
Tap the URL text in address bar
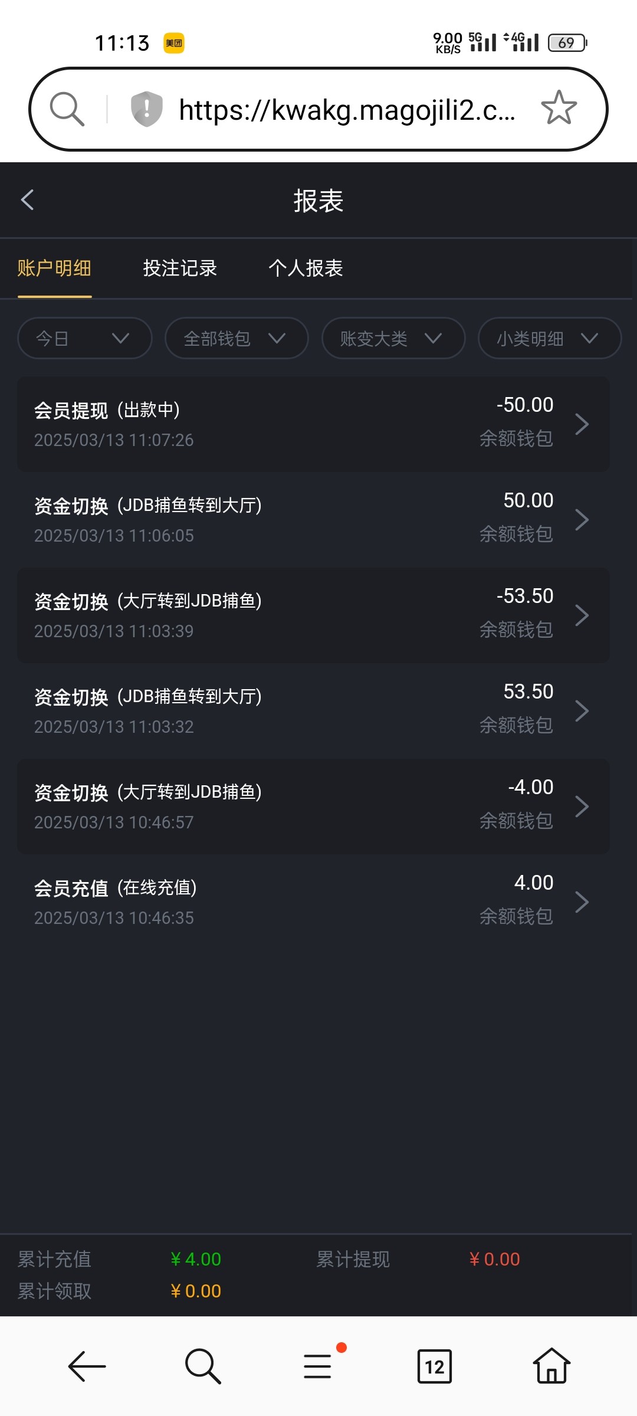click(347, 110)
